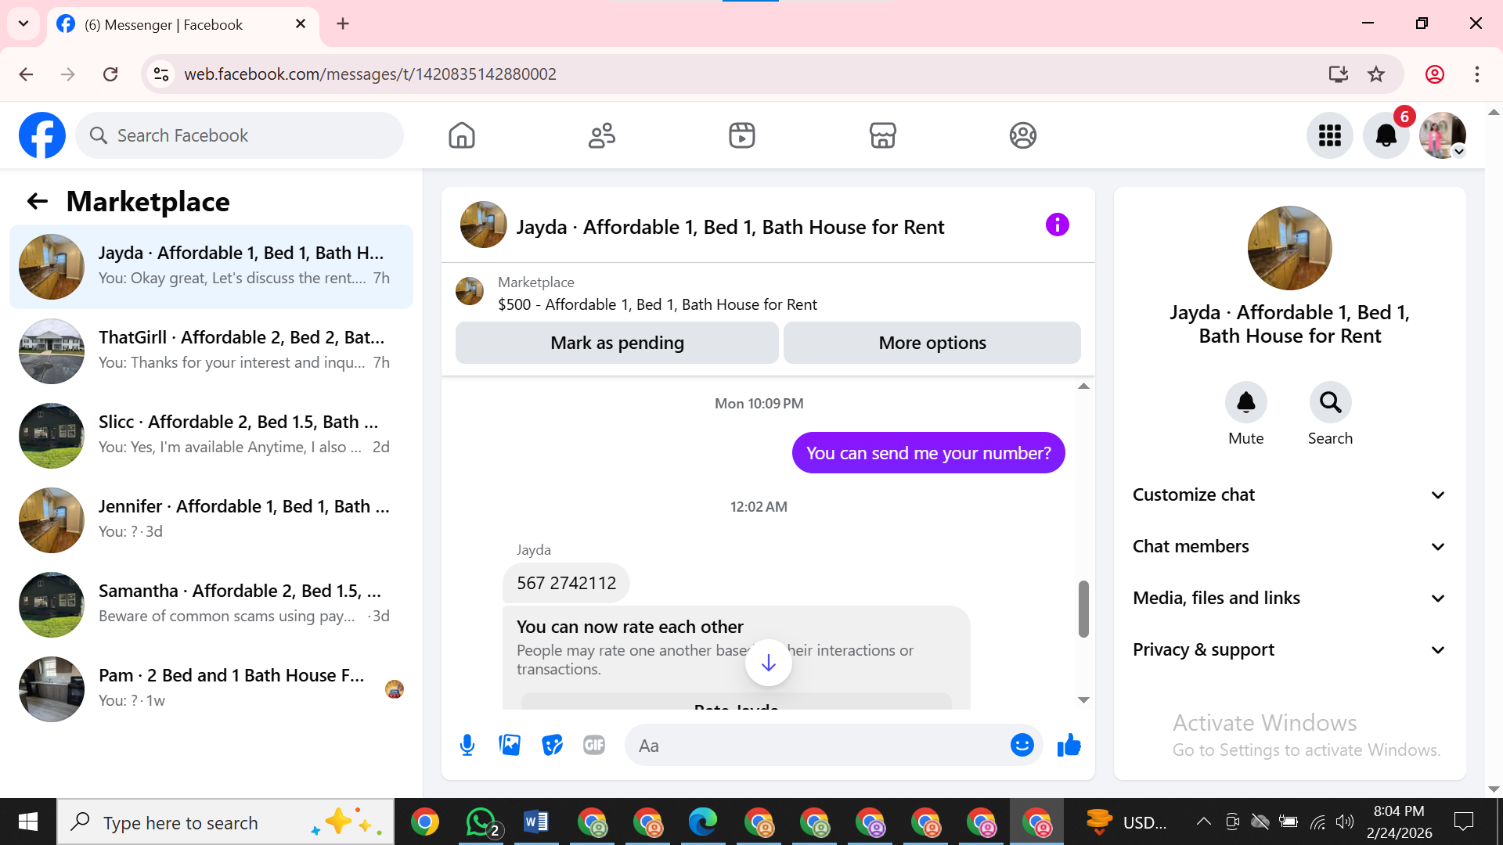Click the Mark as pending button
The image size is (1503, 845).
pyautogui.click(x=617, y=343)
